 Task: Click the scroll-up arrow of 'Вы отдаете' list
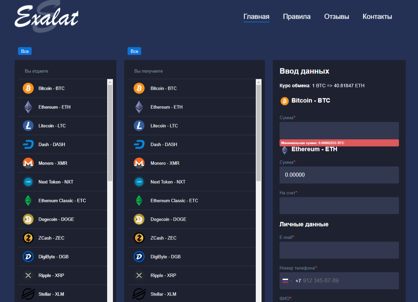[x=110, y=82]
